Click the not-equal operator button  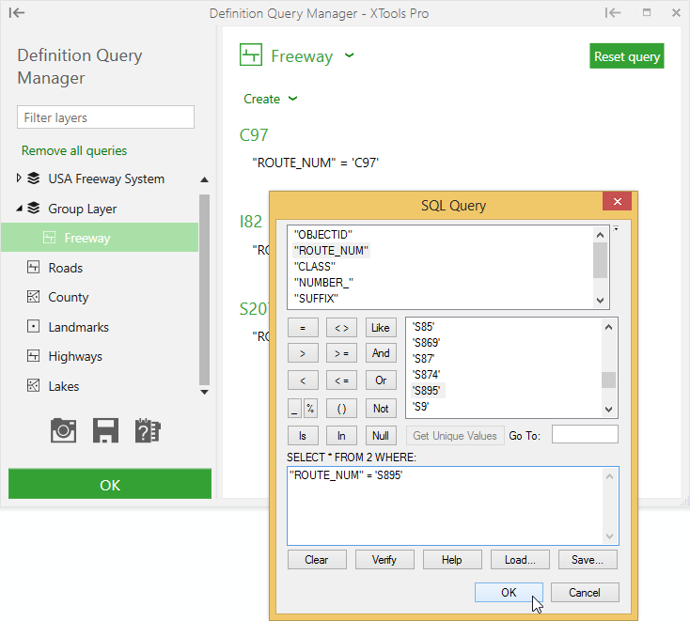tap(341, 328)
